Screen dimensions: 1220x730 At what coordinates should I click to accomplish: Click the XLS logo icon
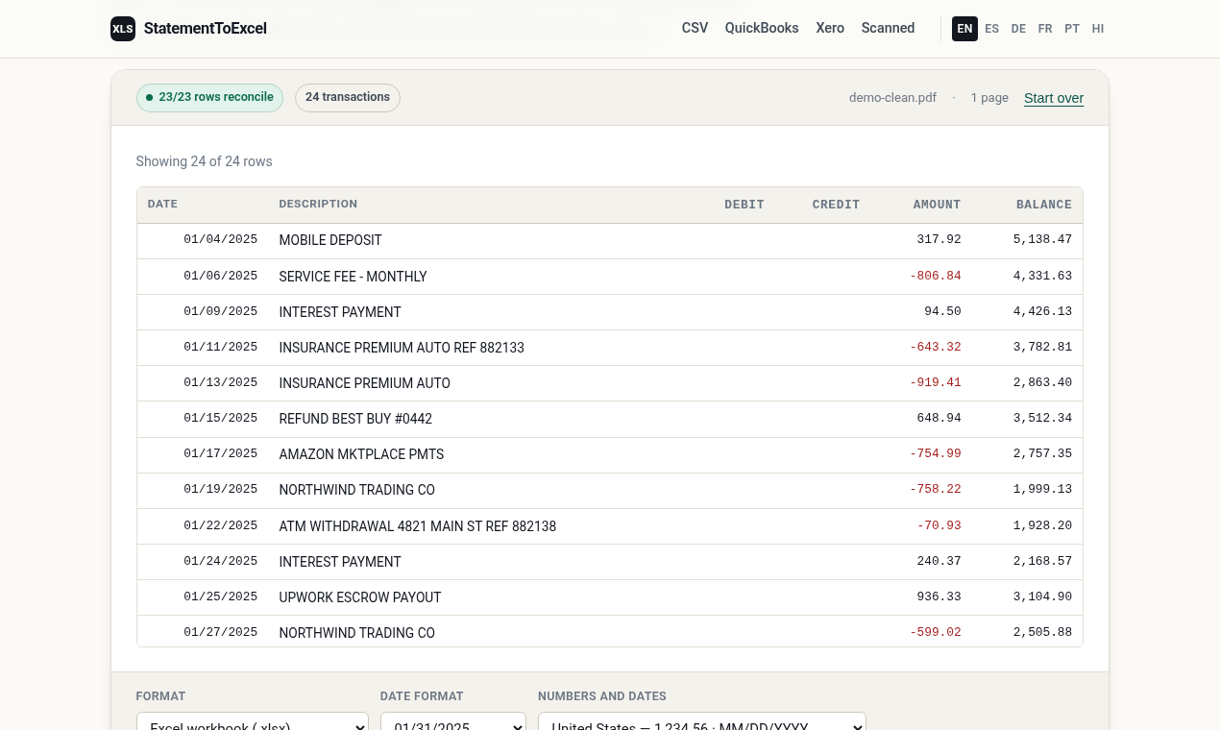click(123, 29)
